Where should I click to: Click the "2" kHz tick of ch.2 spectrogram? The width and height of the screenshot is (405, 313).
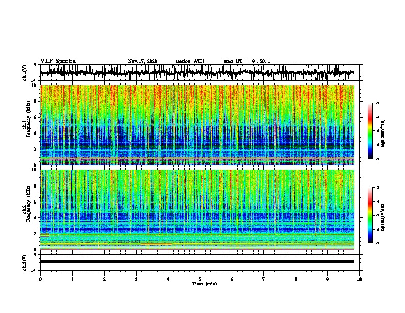pyautogui.click(x=35, y=234)
